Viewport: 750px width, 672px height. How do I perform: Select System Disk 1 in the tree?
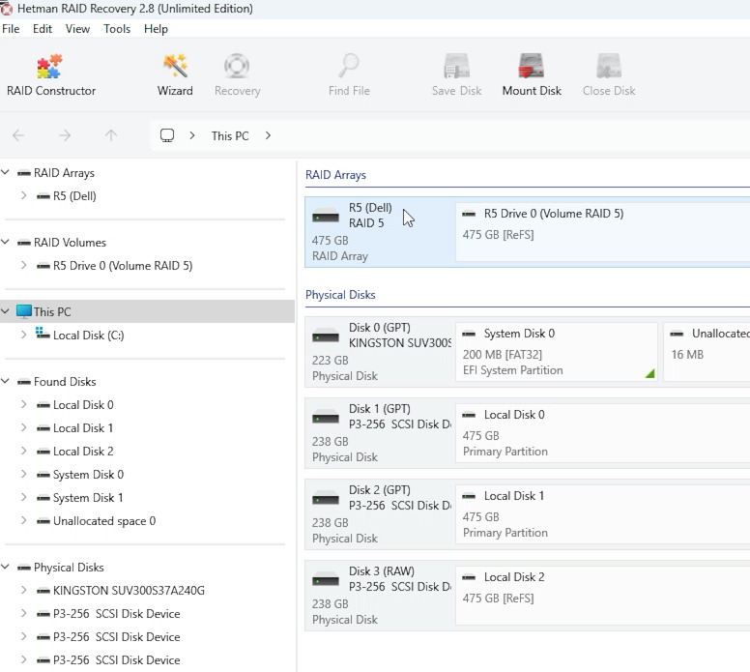coord(88,498)
